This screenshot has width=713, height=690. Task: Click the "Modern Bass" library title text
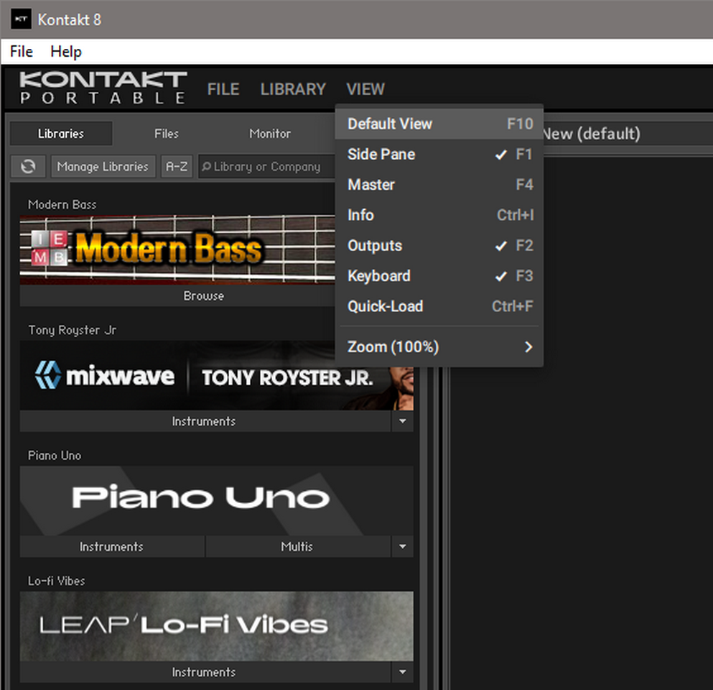click(x=62, y=205)
